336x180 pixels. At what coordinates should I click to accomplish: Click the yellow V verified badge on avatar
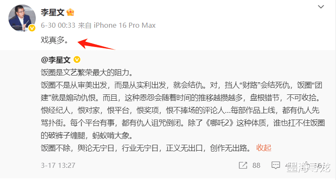click(32, 28)
